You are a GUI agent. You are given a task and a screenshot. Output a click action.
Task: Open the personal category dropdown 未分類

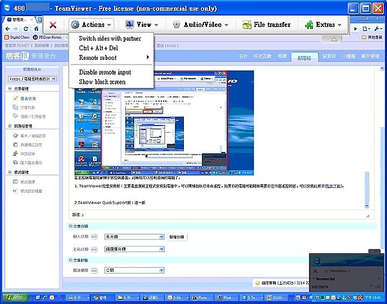pos(134,236)
